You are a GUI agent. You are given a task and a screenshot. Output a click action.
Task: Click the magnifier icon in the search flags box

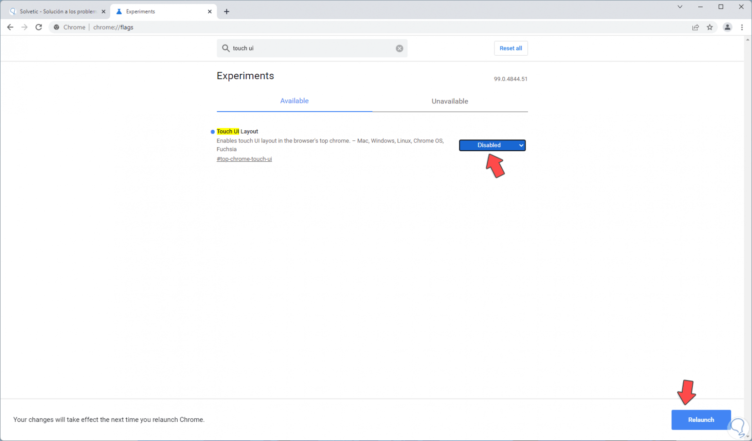[226, 48]
